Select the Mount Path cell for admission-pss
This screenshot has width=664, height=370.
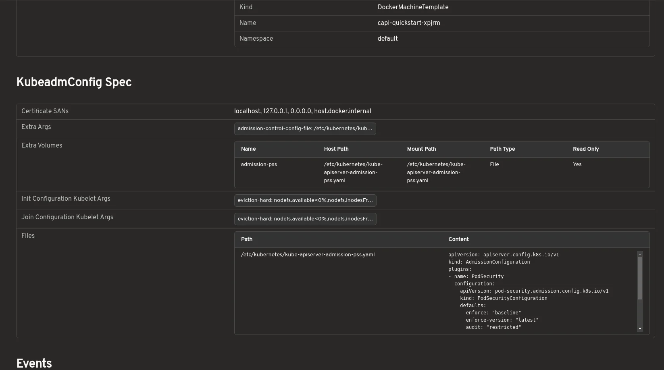pos(437,173)
